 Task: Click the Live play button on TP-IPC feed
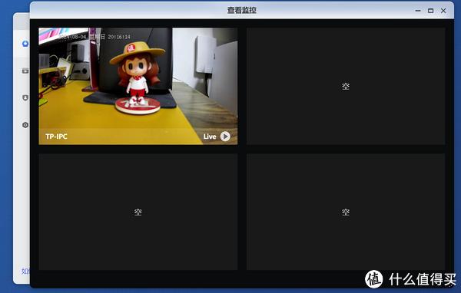(225, 137)
